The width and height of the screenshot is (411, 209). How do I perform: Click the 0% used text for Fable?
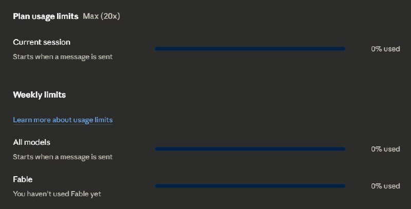385,186
